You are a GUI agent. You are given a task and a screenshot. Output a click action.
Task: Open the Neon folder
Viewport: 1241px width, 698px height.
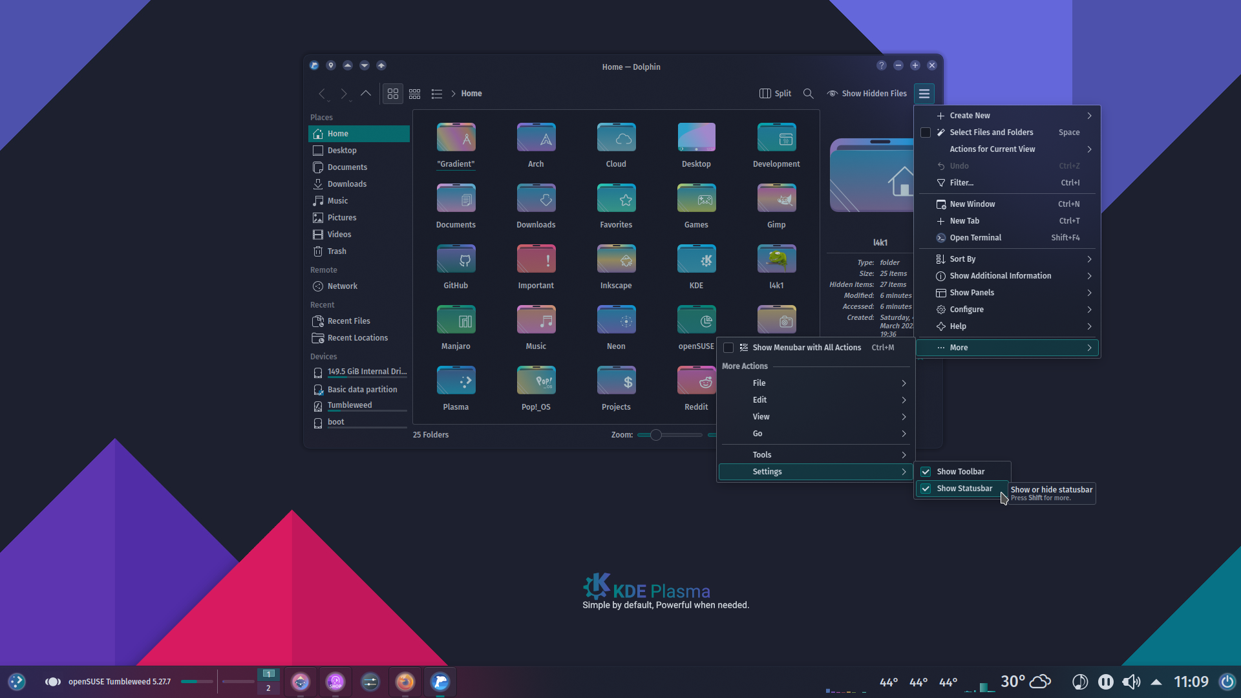616,328
